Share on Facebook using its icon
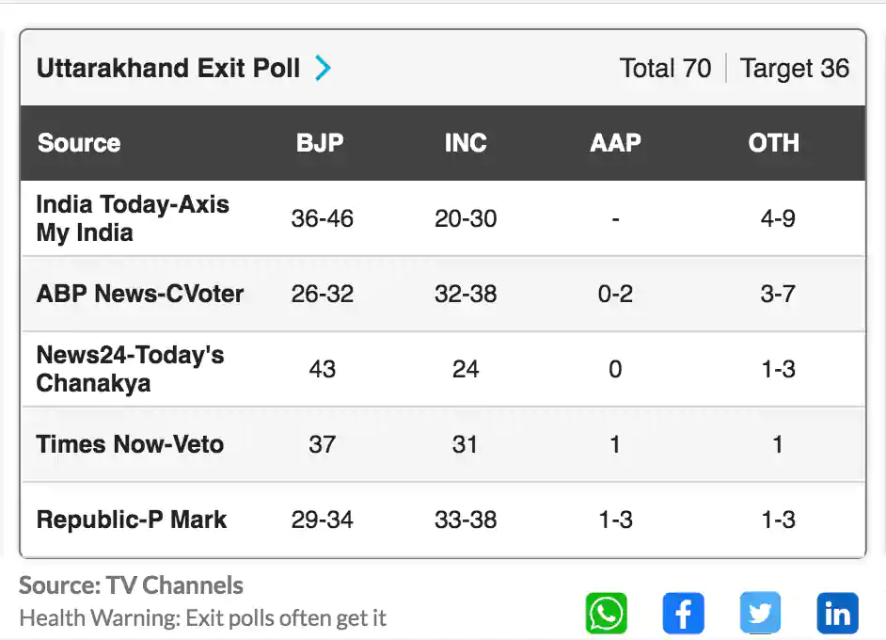Image resolution: width=886 pixels, height=640 pixels. [683, 614]
